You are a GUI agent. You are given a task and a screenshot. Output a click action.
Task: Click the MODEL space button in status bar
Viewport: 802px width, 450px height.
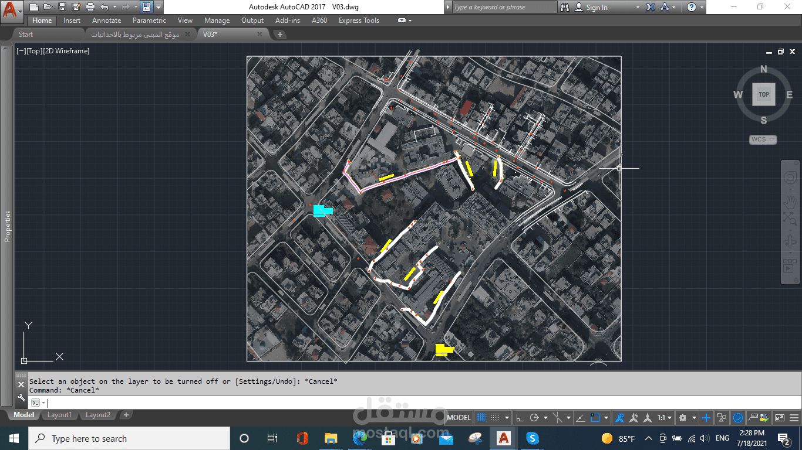459,418
